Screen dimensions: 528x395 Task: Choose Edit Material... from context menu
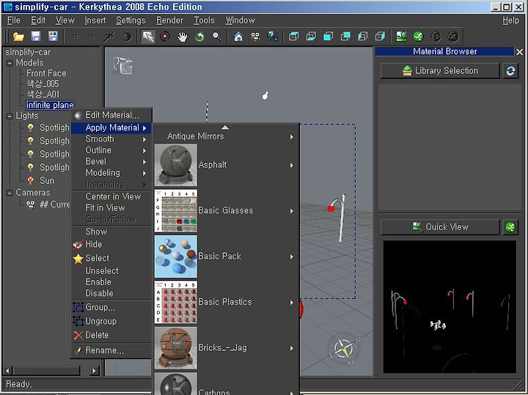click(111, 115)
